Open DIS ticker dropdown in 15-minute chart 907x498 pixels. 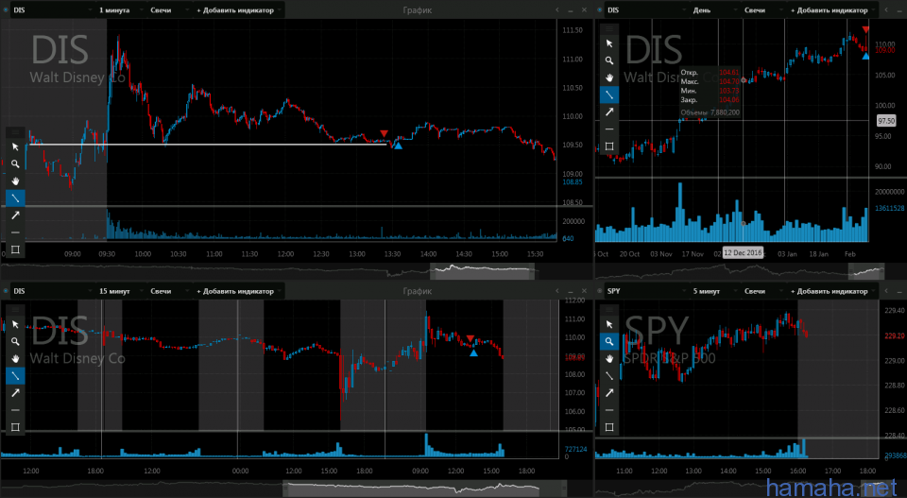tap(52, 291)
